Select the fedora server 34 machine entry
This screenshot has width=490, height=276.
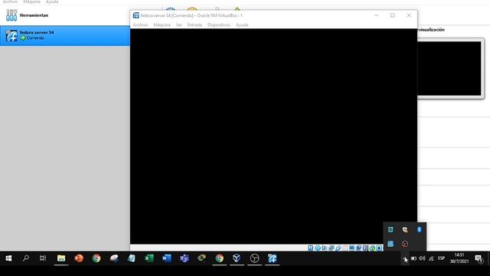coord(64,35)
